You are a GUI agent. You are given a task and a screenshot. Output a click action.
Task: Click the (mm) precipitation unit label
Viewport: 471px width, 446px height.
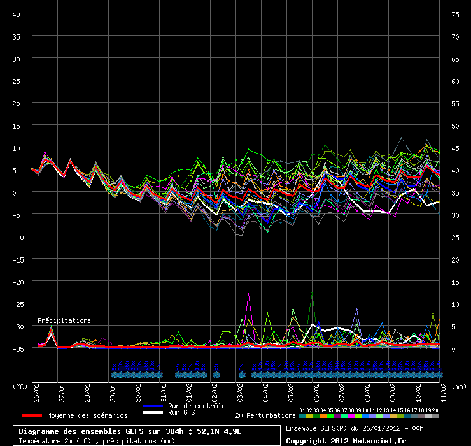460,387
